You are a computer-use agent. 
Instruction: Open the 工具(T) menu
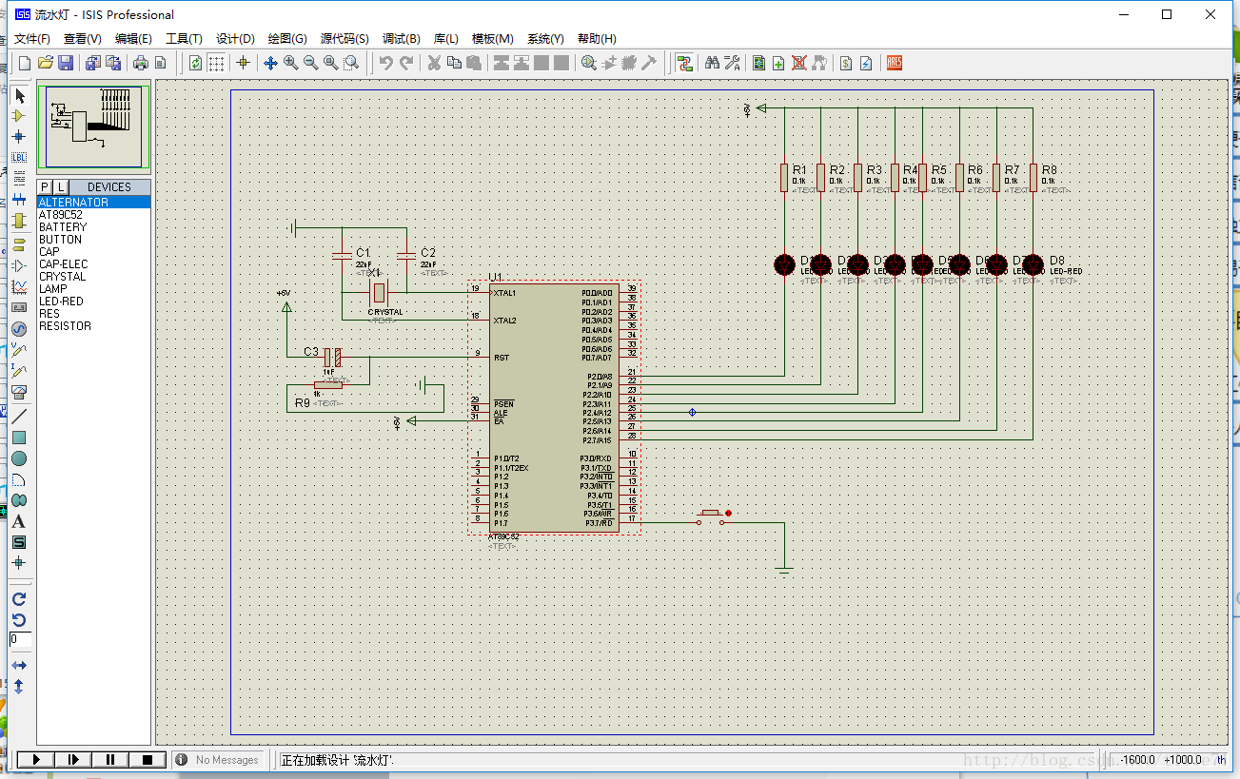coord(184,39)
